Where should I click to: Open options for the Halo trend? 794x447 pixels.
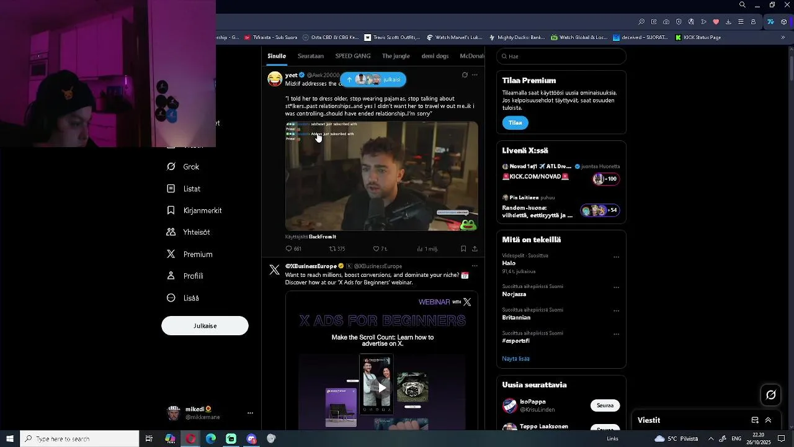pos(617,256)
